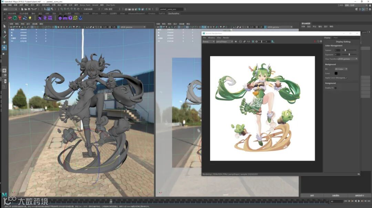Image resolution: width=372 pixels, height=208 pixels.
Task: Open the Zoo Tools menu in the main menu bar
Action: pyautogui.click(x=110, y=5)
